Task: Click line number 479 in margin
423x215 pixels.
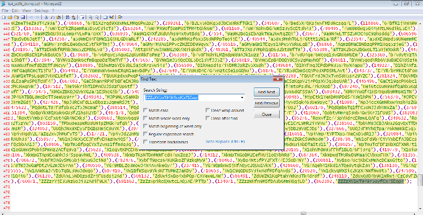Action: pyautogui.click(x=6, y=208)
